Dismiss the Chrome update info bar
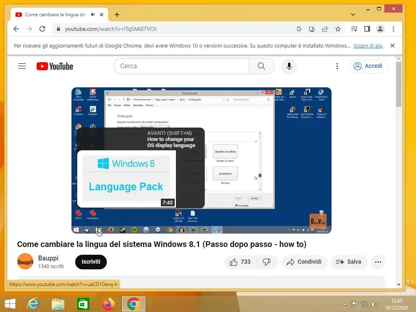The width and height of the screenshot is (416, 312). pyautogui.click(x=392, y=45)
